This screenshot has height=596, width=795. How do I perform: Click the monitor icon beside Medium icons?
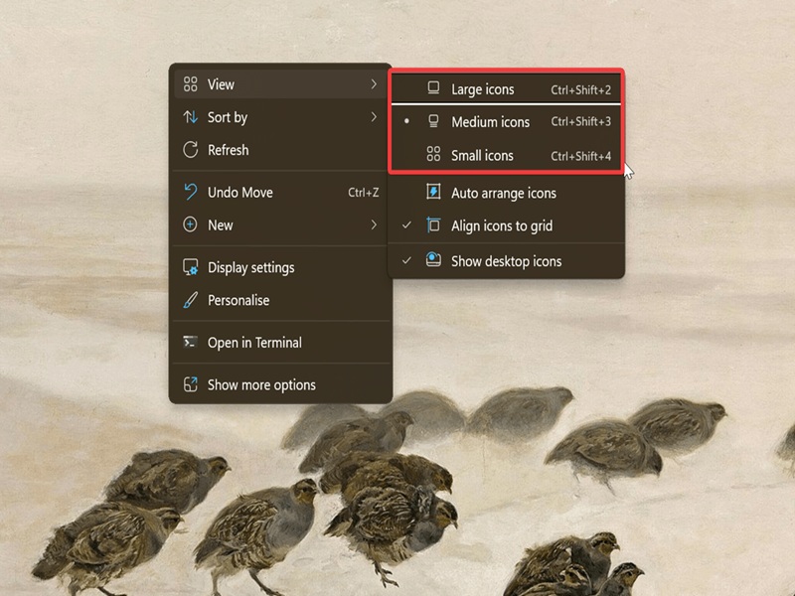(433, 121)
